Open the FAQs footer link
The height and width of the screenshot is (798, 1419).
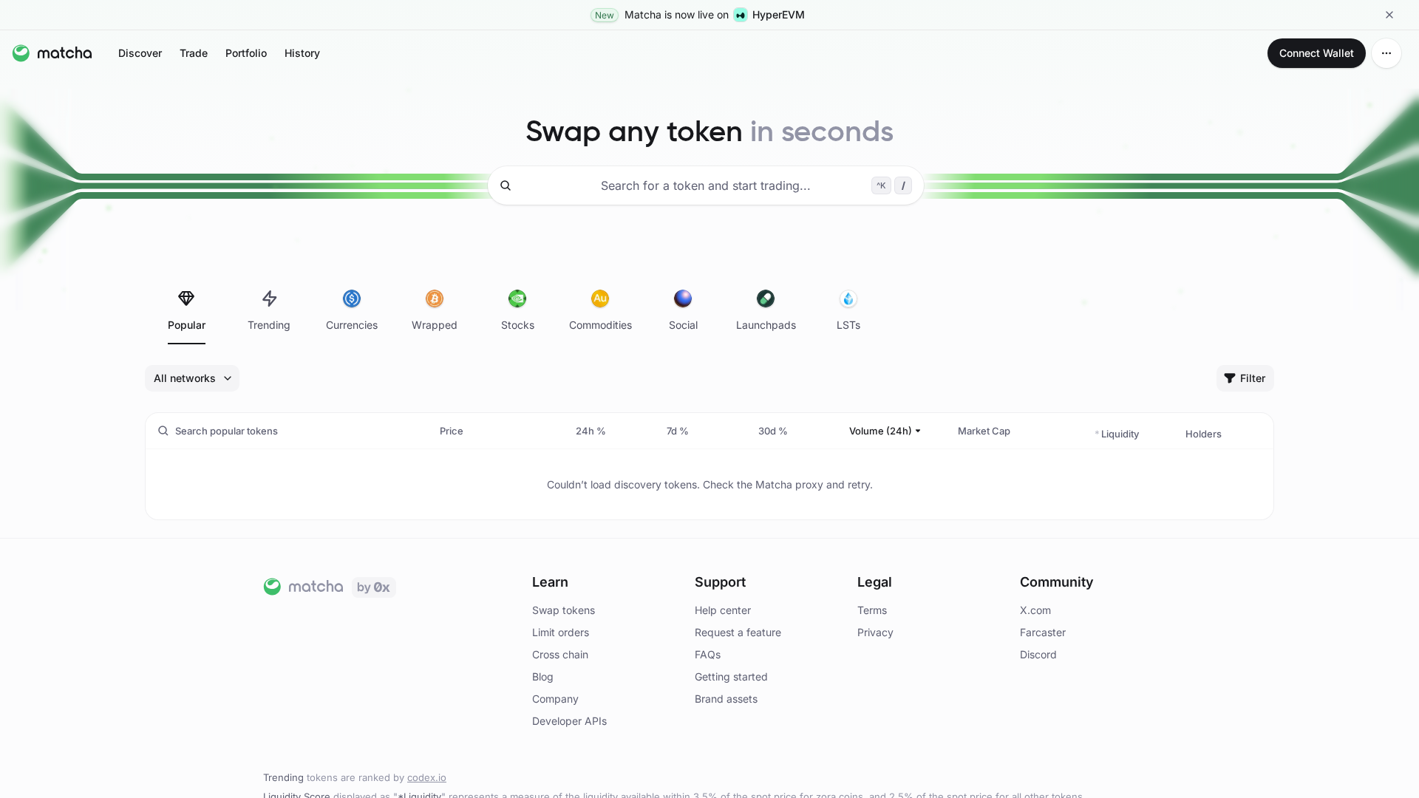pos(707,655)
